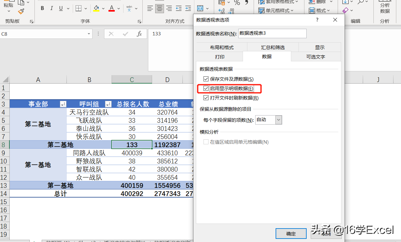Toggle 打开文件时刷新数据 checkbox
This screenshot has height=242, width=401.
206,98
